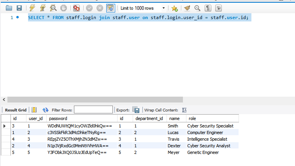Toggle wrap cell content icon
The width and height of the screenshot is (295, 166).
[184, 110]
